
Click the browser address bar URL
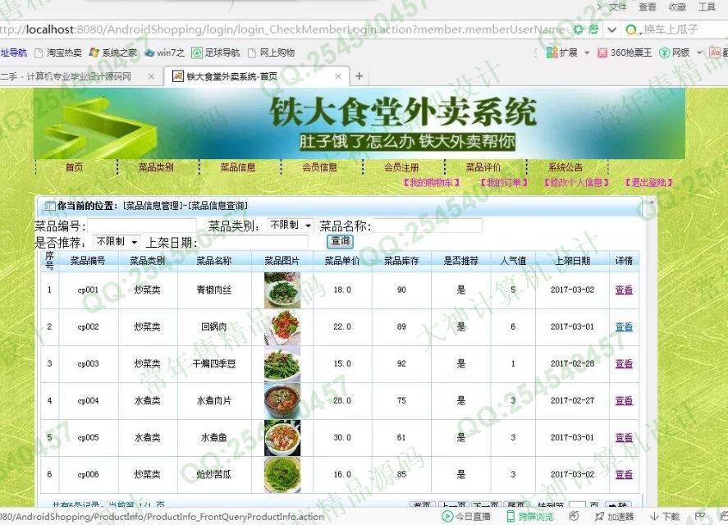pyautogui.click(x=283, y=30)
